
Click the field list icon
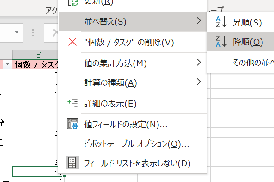(x=73, y=163)
